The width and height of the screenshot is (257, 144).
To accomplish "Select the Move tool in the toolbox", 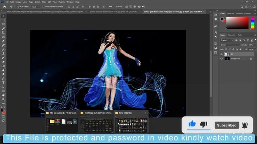I will (3, 16).
